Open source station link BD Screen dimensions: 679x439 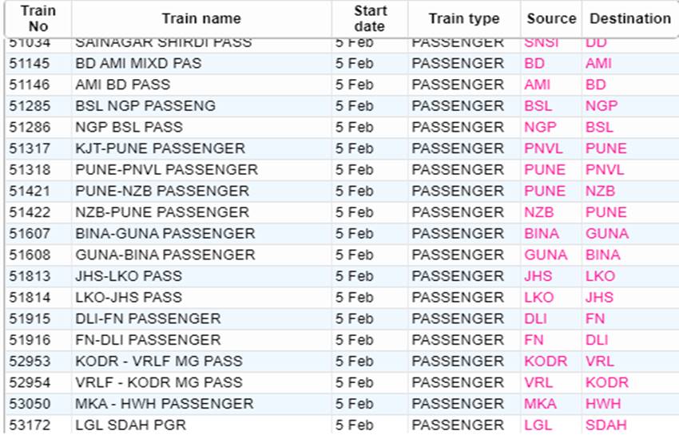click(534, 64)
